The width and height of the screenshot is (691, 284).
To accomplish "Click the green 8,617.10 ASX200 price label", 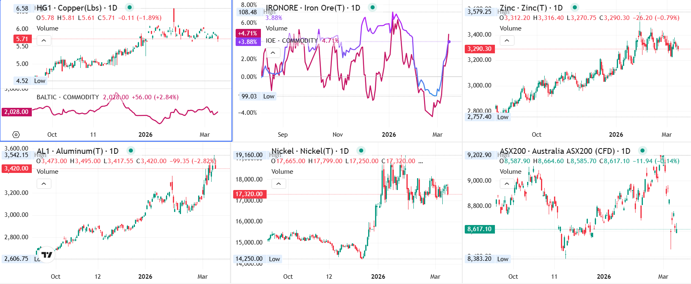I will [479, 229].
